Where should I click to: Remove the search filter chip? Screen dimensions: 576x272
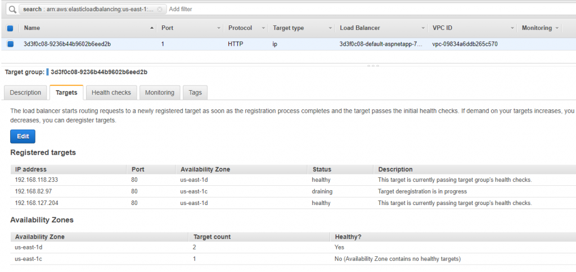point(159,9)
